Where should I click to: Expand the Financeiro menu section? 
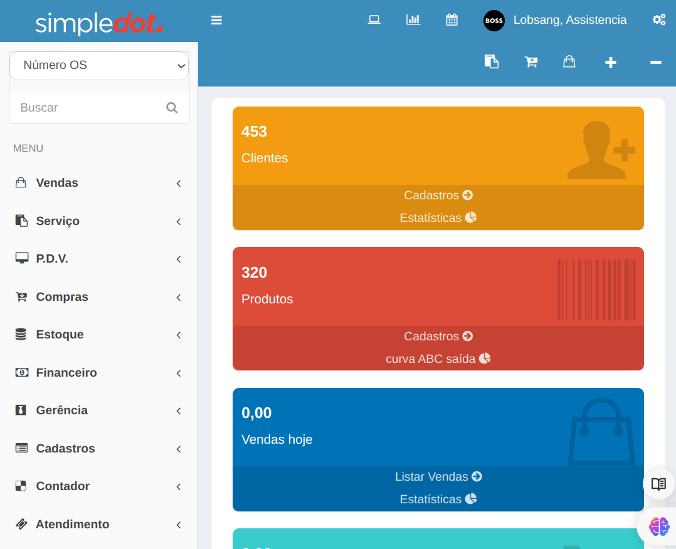tap(67, 372)
